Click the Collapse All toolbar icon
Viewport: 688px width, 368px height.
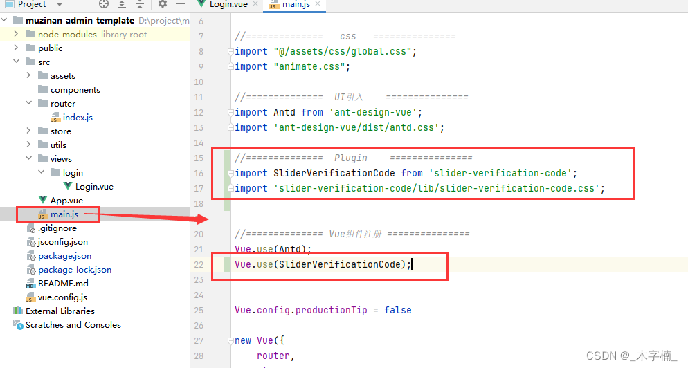point(140,4)
